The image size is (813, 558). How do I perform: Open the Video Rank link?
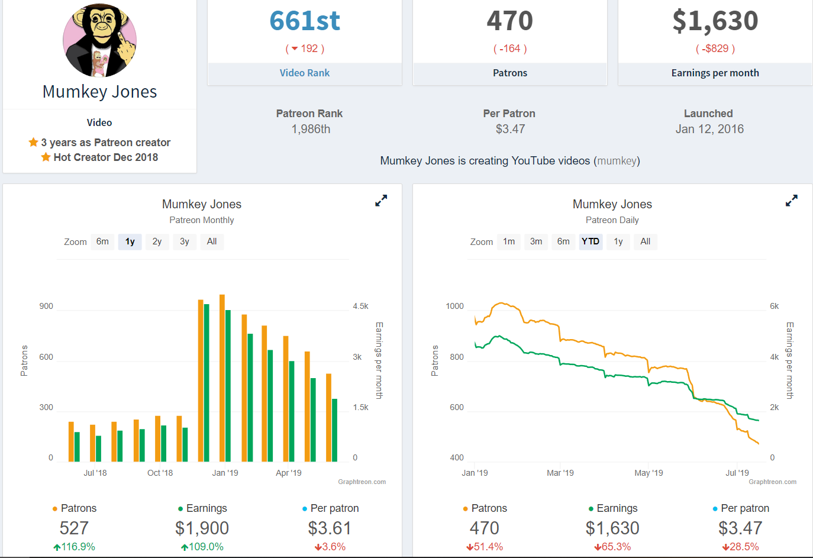click(x=305, y=73)
